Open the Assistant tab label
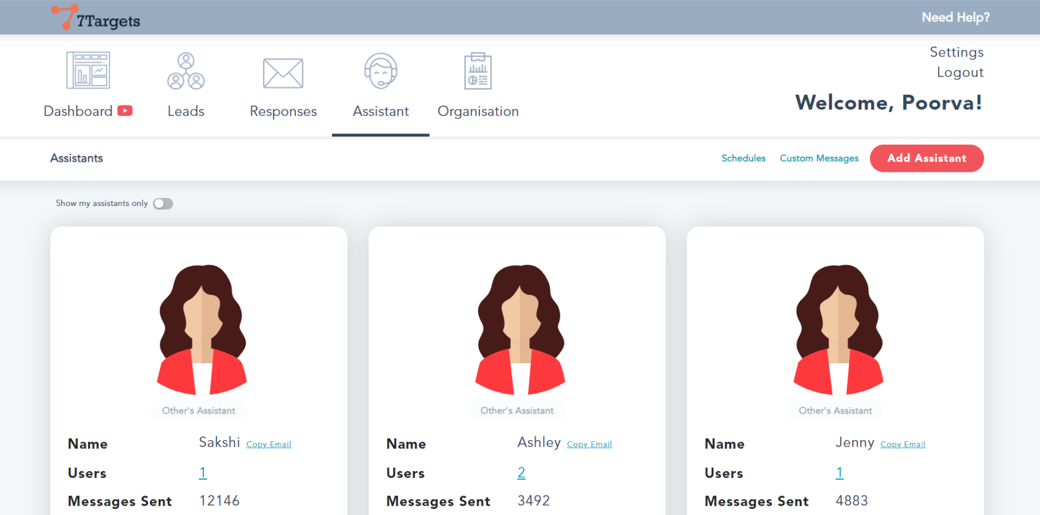The height and width of the screenshot is (515, 1040). (381, 111)
